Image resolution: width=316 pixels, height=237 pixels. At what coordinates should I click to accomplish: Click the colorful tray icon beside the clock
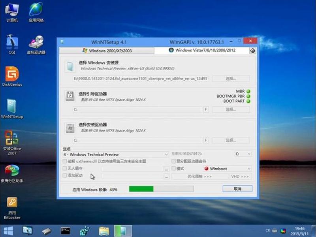click(x=283, y=231)
